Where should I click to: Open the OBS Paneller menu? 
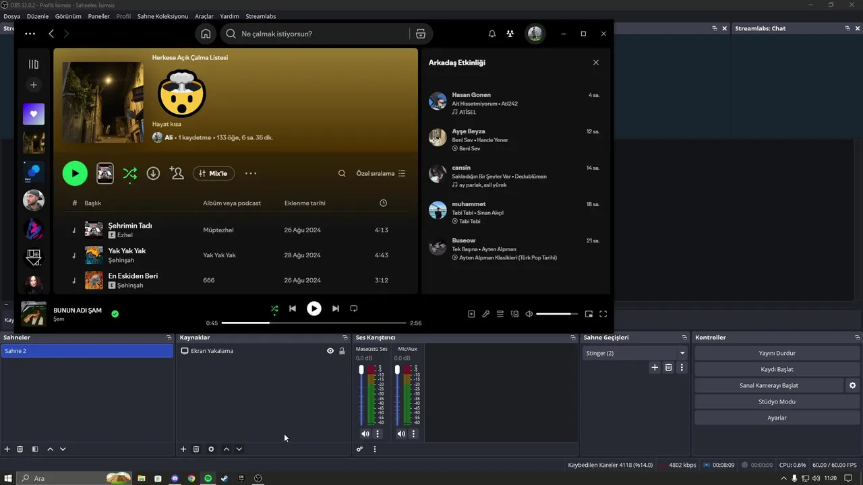click(x=99, y=16)
